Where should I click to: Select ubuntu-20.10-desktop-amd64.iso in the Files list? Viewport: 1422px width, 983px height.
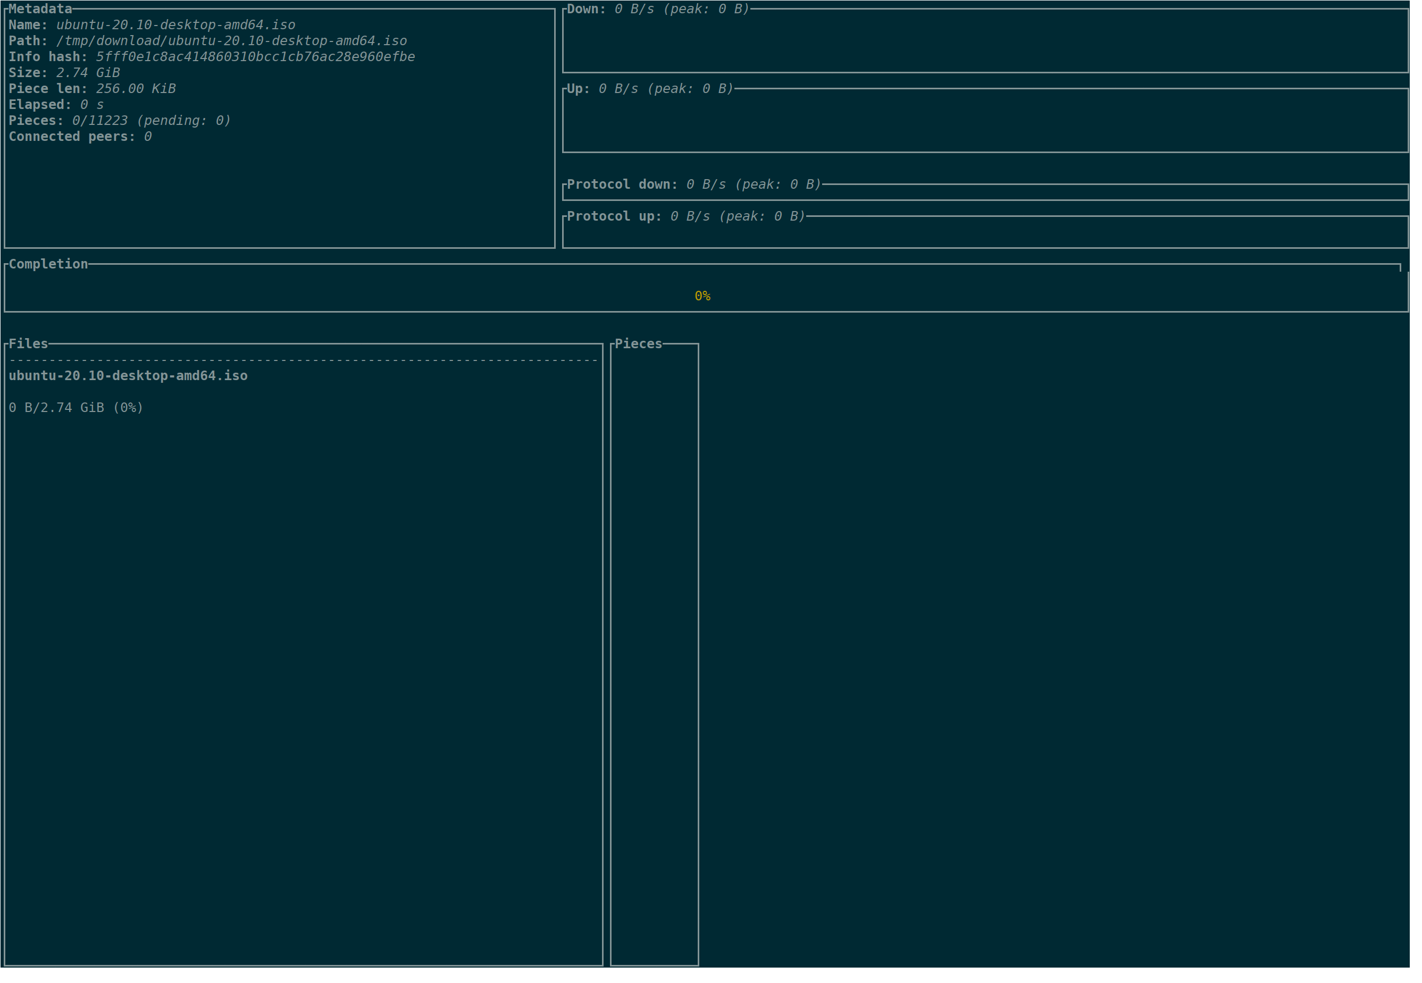coord(128,376)
